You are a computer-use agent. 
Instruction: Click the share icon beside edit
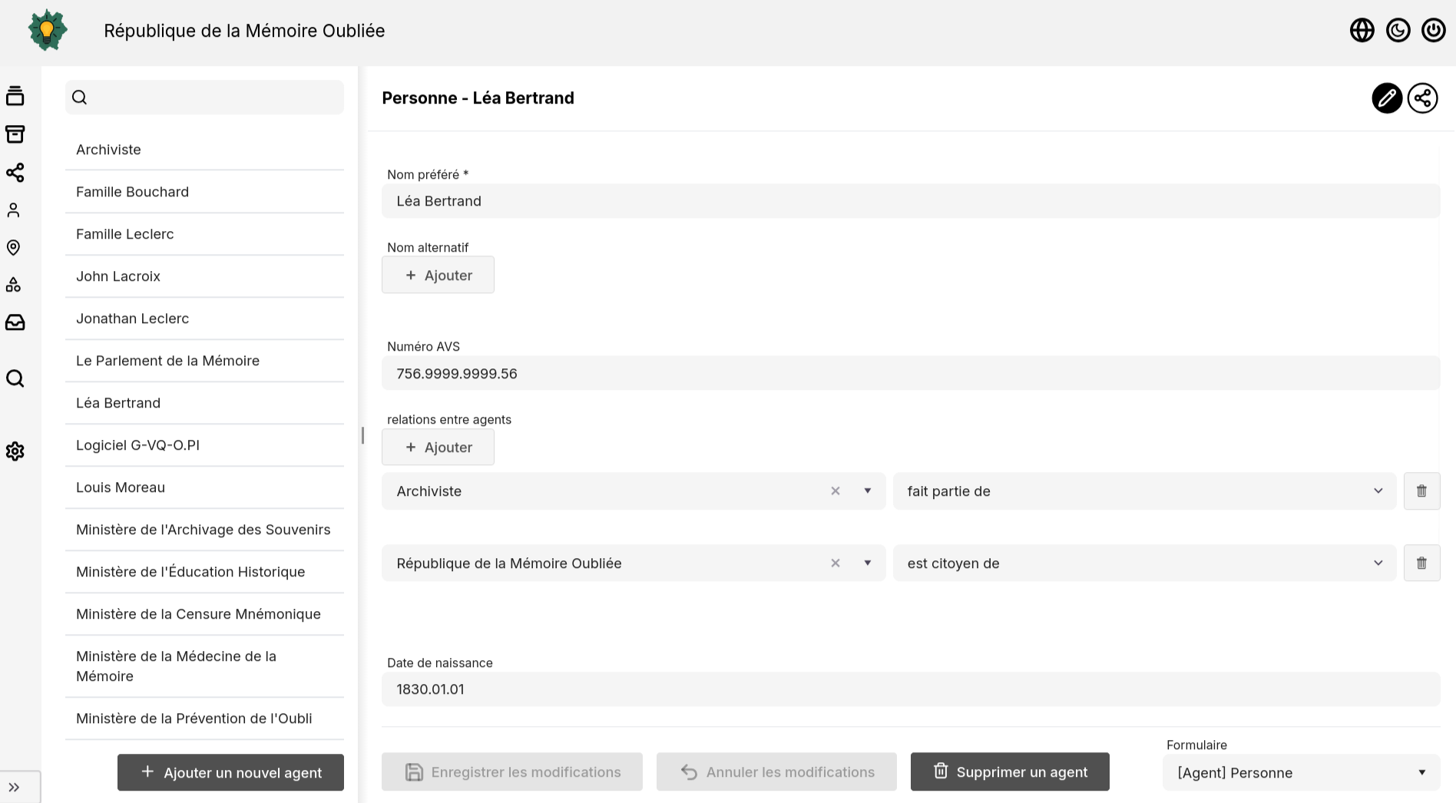[x=1422, y=98]
